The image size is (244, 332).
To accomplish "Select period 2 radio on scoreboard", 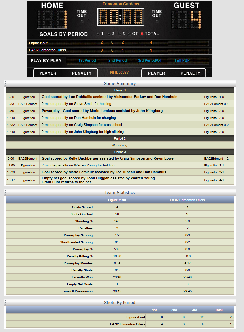I will tap(109, 34).
